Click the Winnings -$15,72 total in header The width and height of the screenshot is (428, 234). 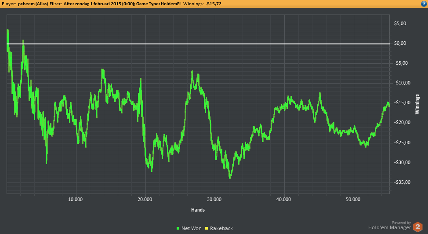(x=202, y=4)
